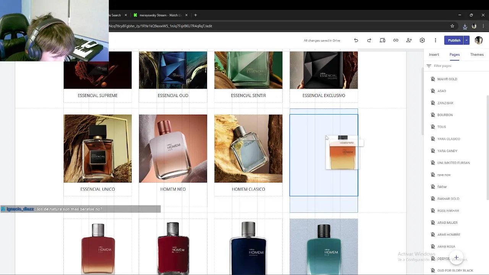This screenshot has width=489, height=275.
Task: Bookmark this page with star icon
Action: pyautogui.click(x=452, y=26)
